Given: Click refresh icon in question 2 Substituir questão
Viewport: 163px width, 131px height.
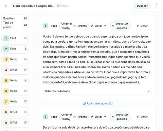Looking at the screenshot, I should click(113, 117).
